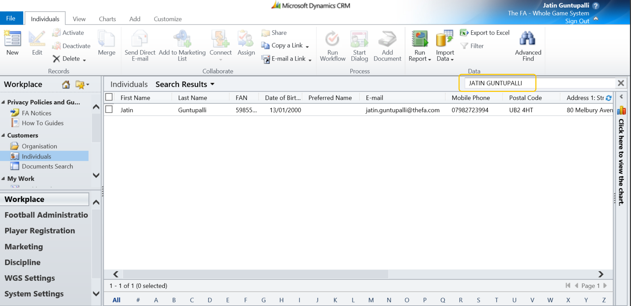Open Football Administration area
631x306 pixels.
[46, 215]
